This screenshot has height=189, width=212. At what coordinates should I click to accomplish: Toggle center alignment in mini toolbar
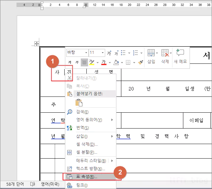[x=84, y=62]
